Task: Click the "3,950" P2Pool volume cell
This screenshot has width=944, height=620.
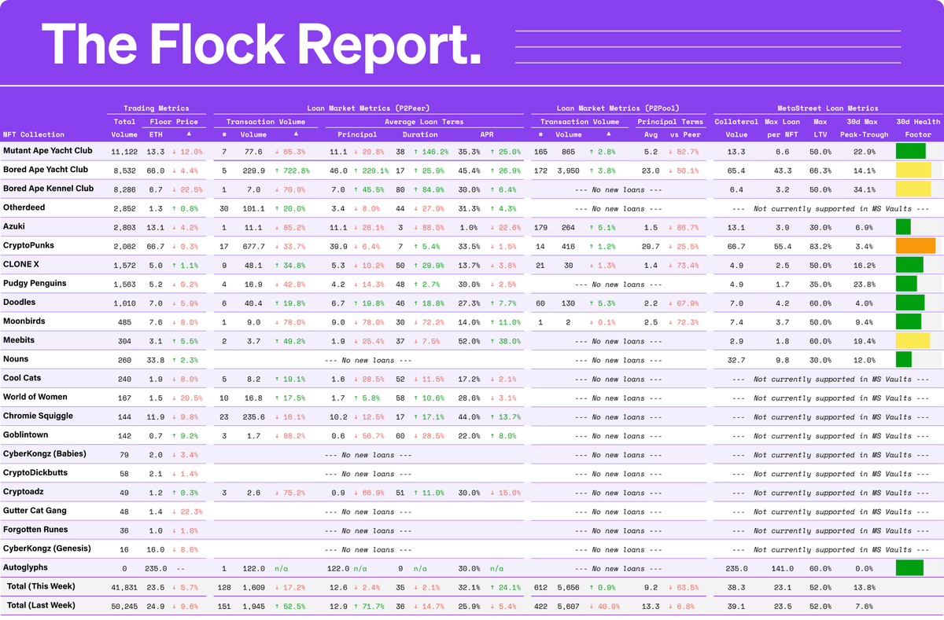Action: (568, 170)
